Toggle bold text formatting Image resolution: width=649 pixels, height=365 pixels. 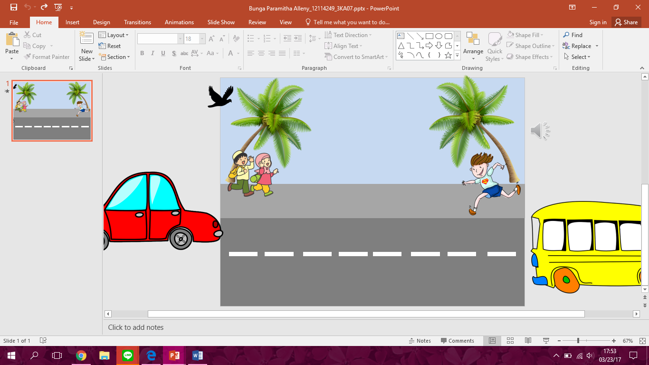tap(142, 53)
